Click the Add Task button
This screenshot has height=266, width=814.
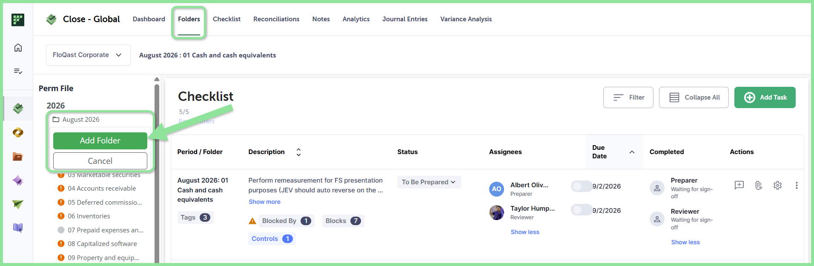[x=765, y=97]
